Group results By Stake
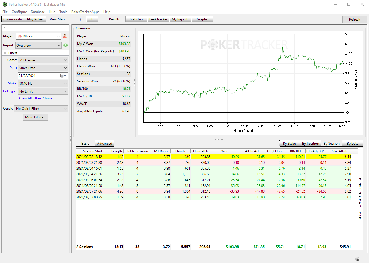 click(289, 144)
